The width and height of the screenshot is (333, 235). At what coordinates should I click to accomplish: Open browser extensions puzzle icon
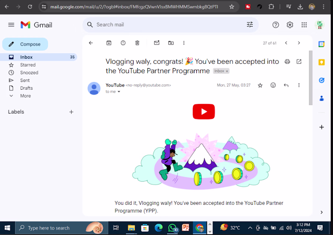(271, 7)
